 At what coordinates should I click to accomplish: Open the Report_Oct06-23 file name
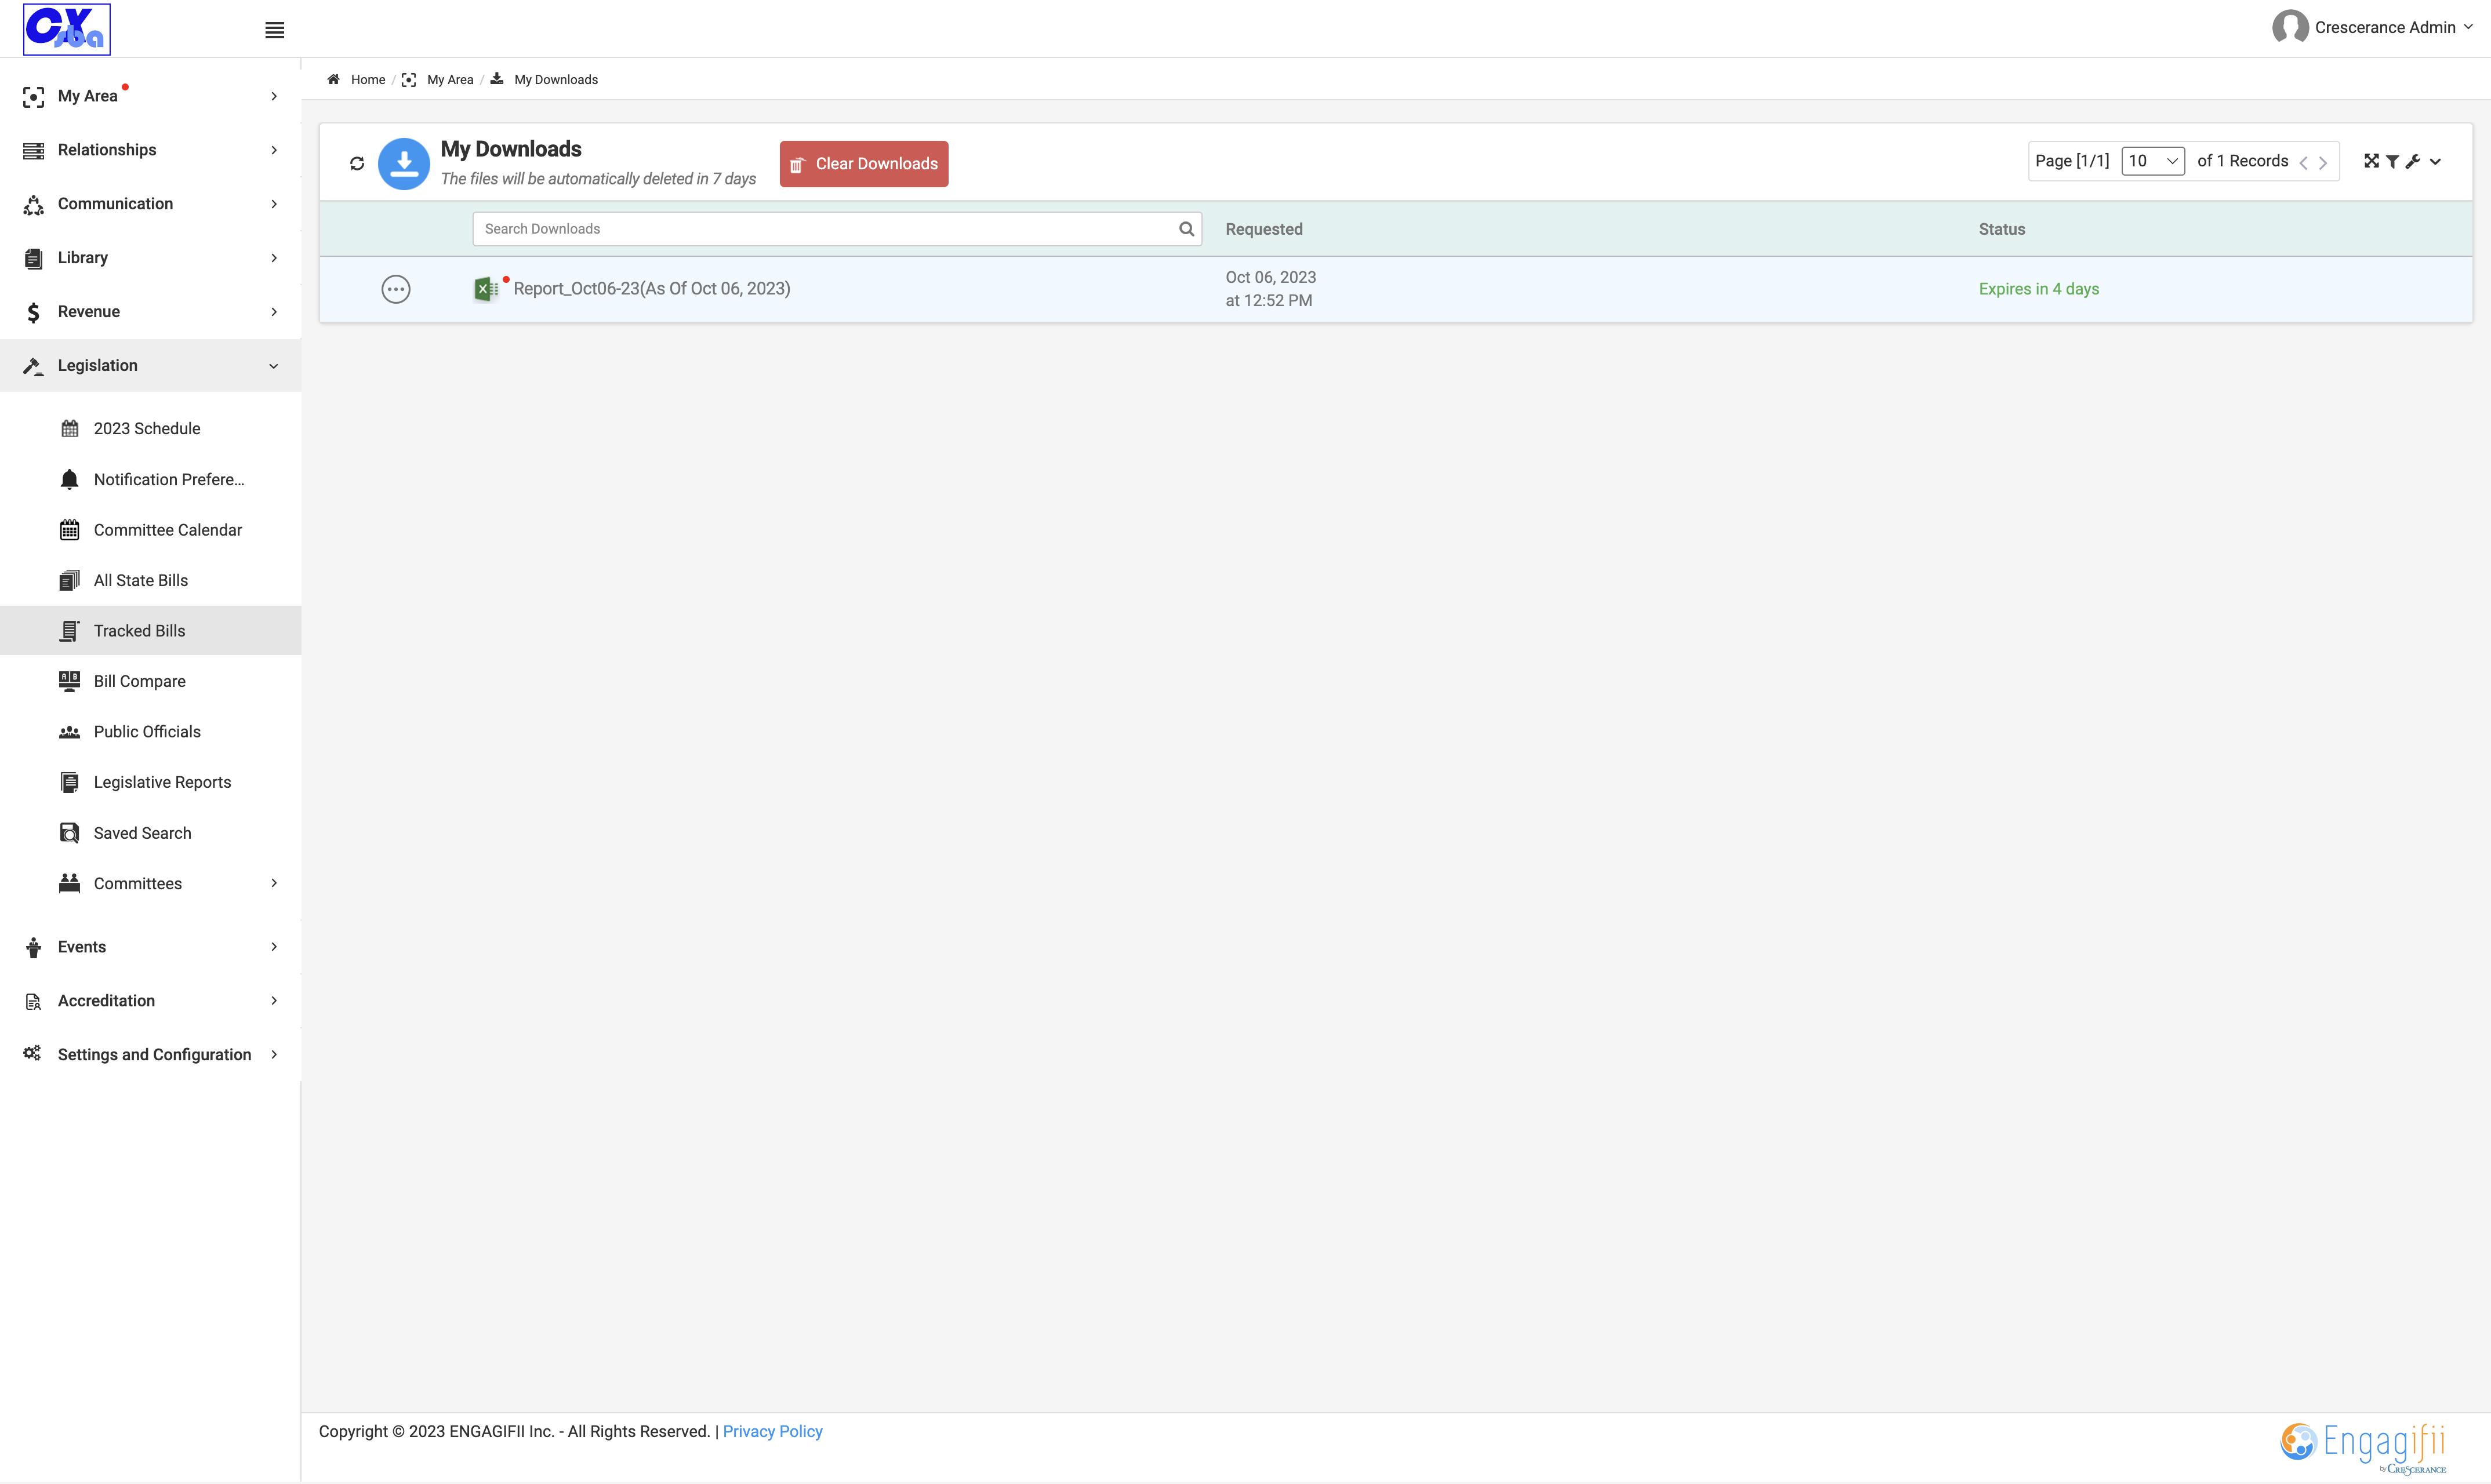(652, 289)
